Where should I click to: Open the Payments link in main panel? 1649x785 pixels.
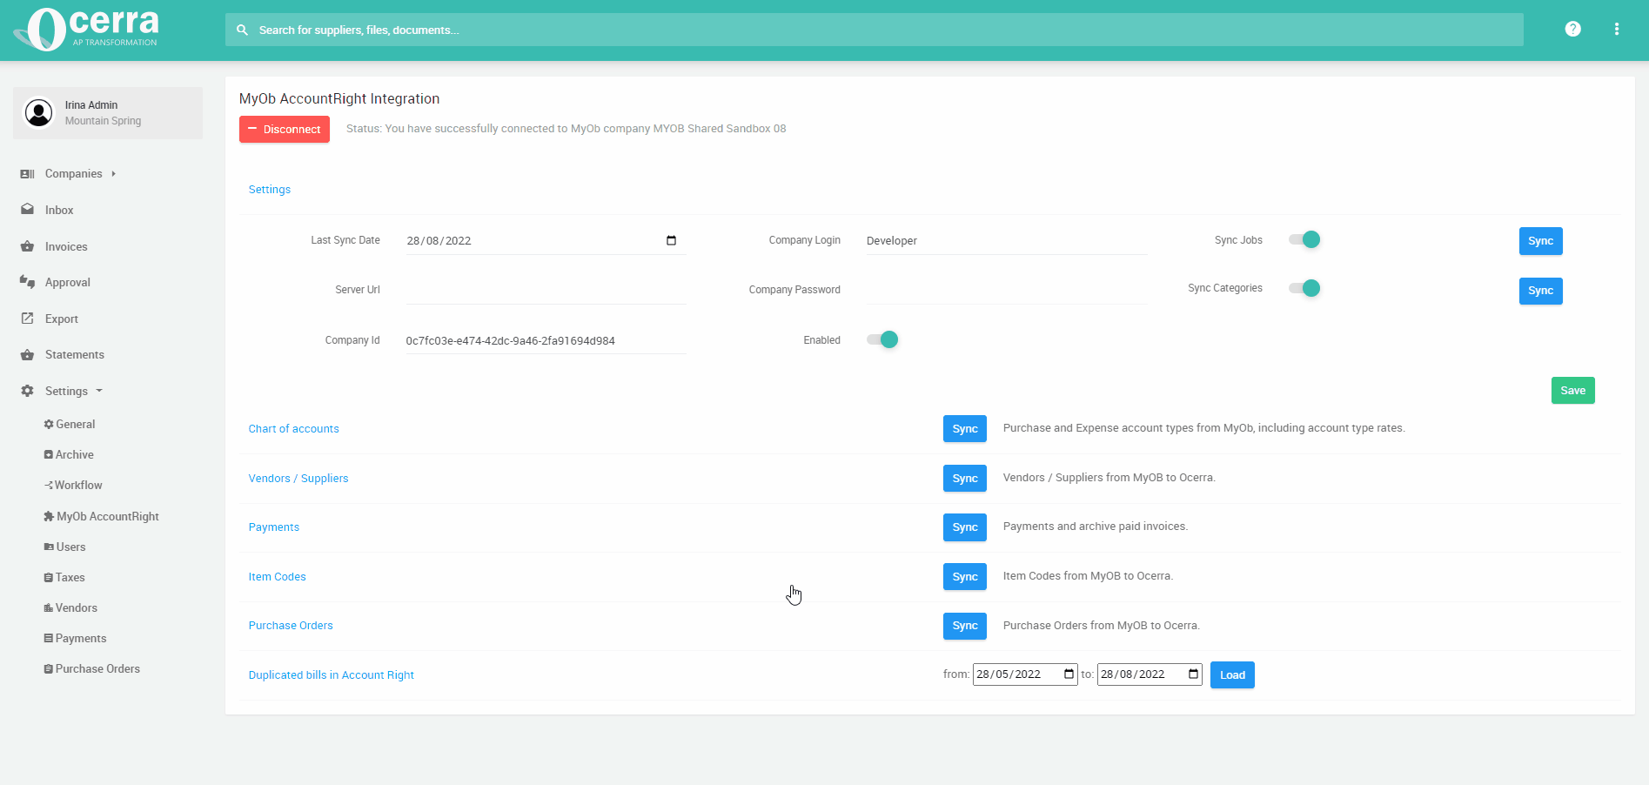(x=273, y=527)
